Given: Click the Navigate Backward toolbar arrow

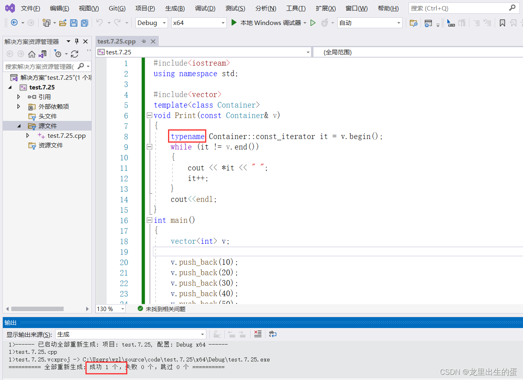Looking at the screenshot, I should 14,23.
